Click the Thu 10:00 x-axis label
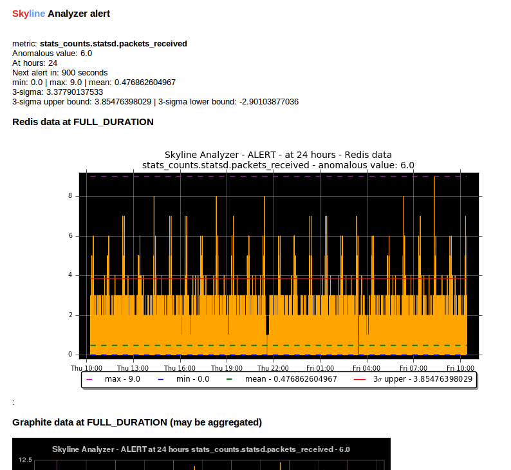 tap(86, 368)
